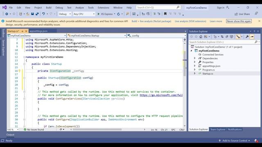262x147 pixels.
Task: Click Add to Source Control
Action: pos(235,140)
